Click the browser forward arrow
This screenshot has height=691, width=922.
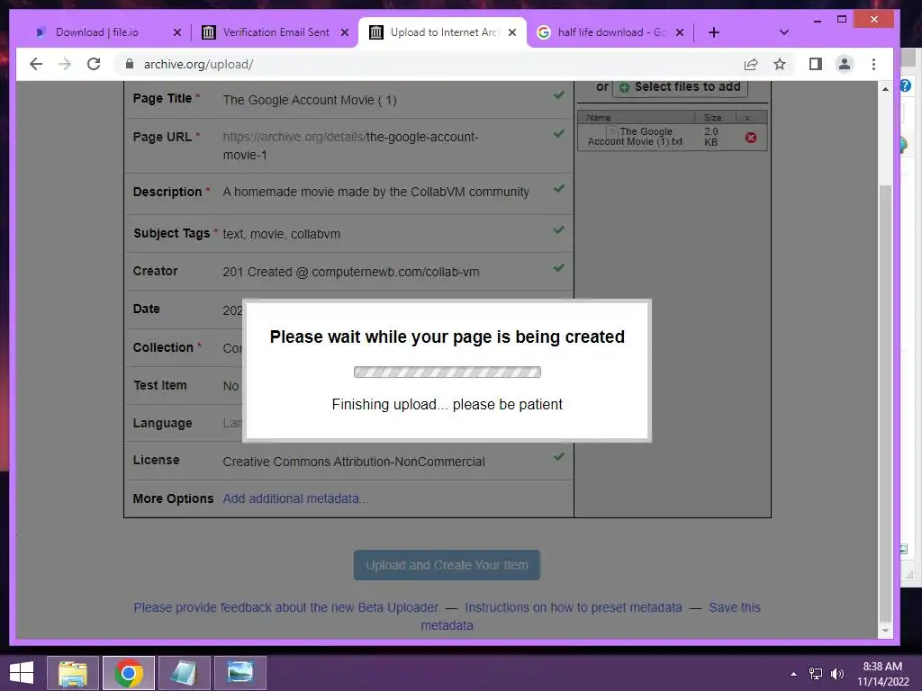(65, 64)
